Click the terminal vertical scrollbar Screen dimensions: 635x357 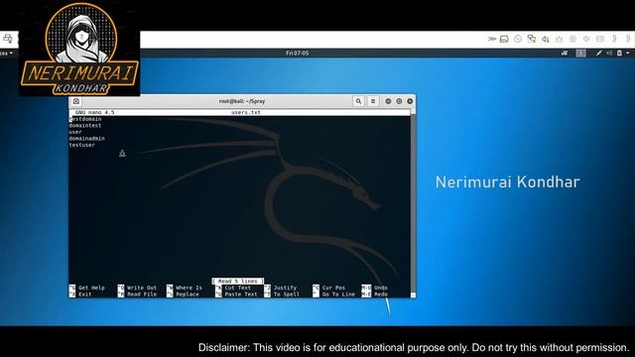413,202
